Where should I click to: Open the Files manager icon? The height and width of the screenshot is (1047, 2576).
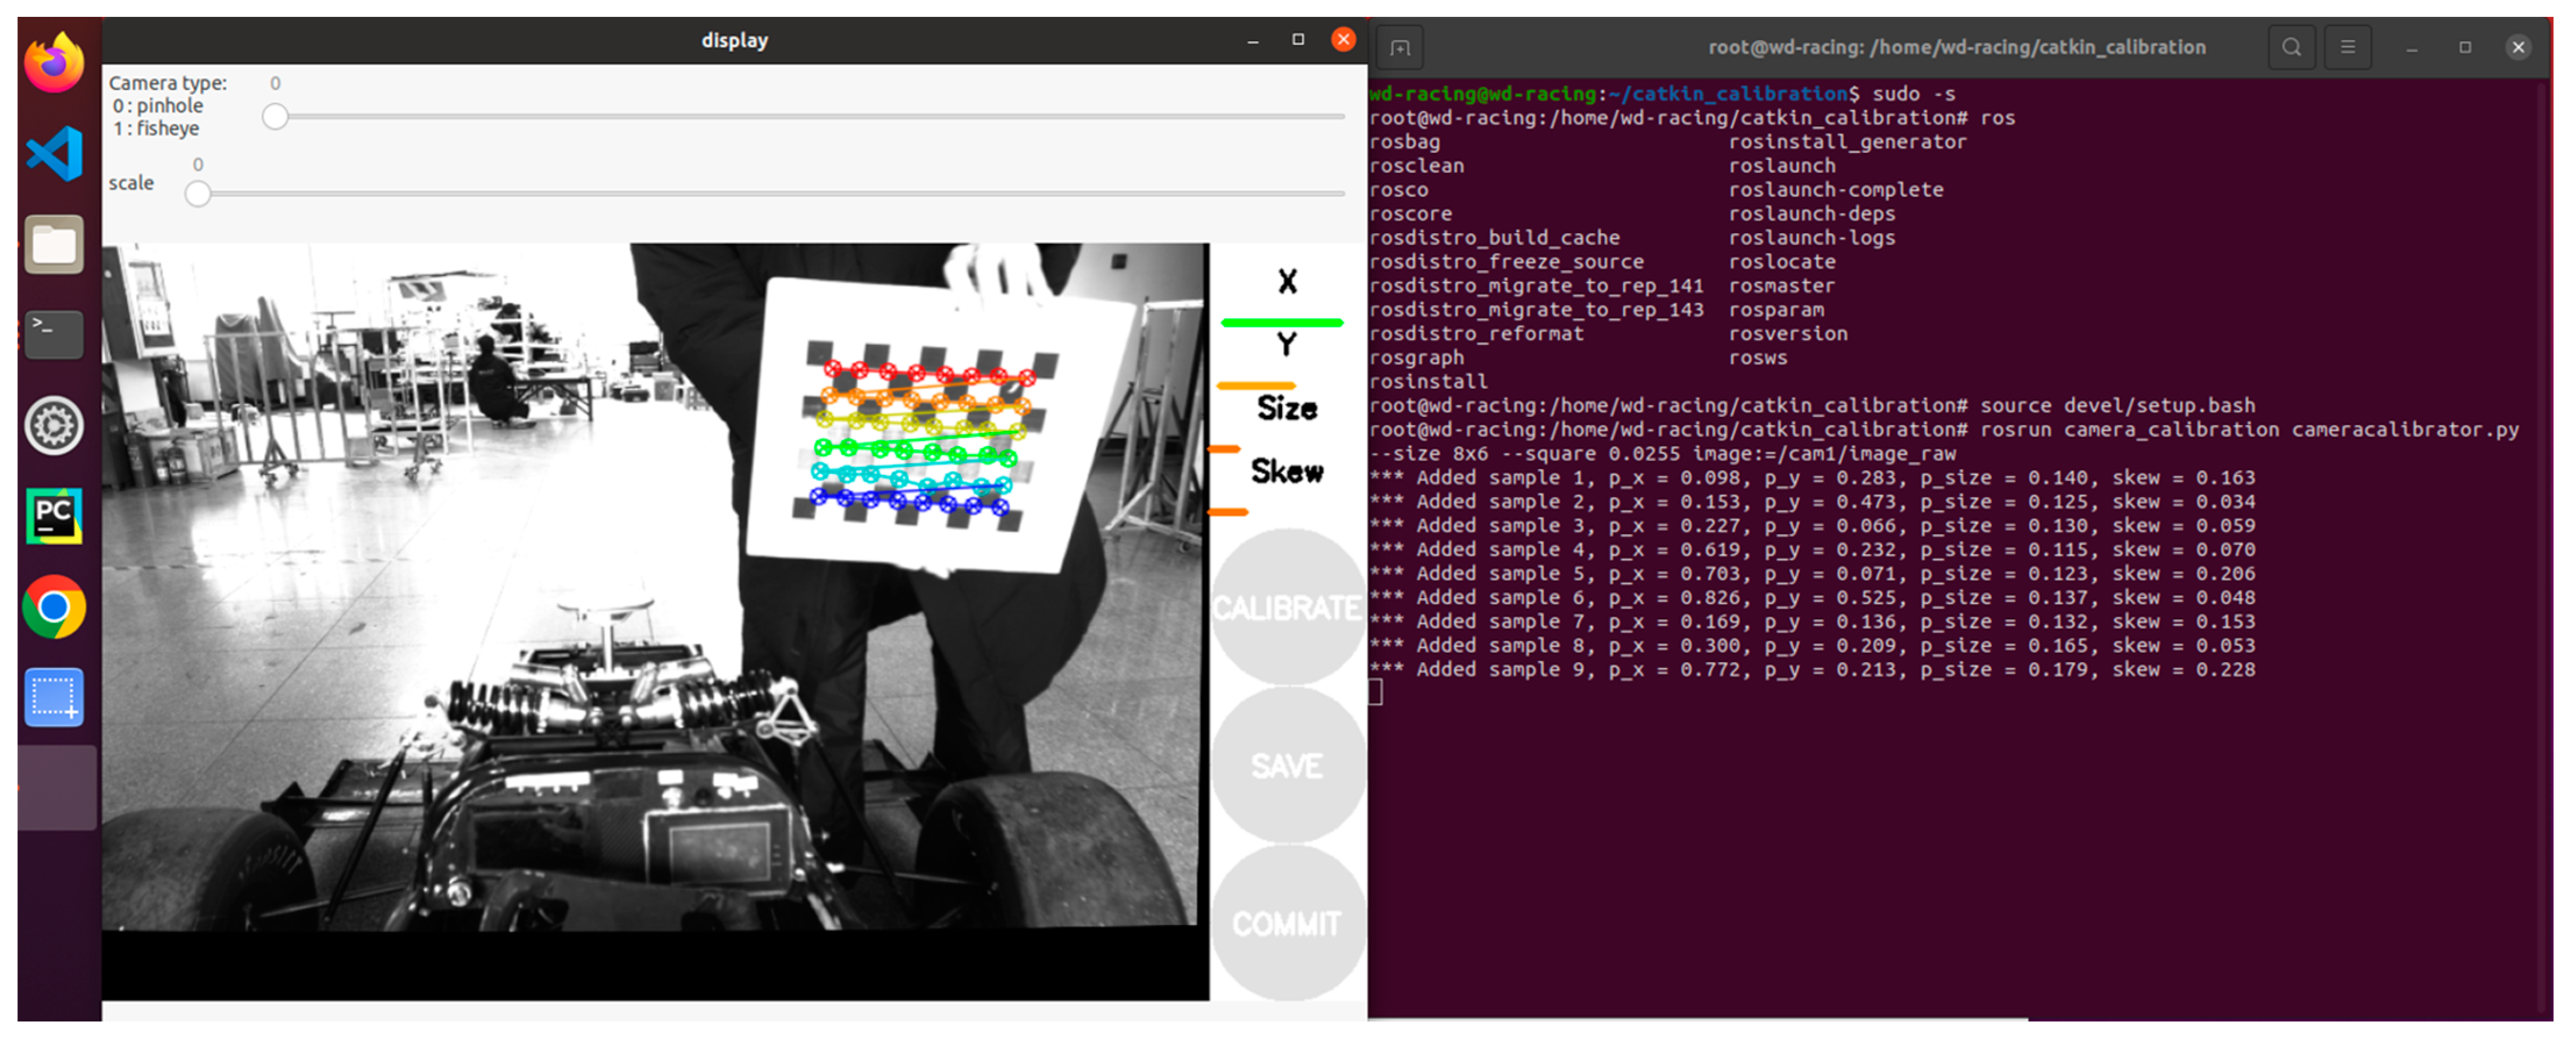point(54,244)
